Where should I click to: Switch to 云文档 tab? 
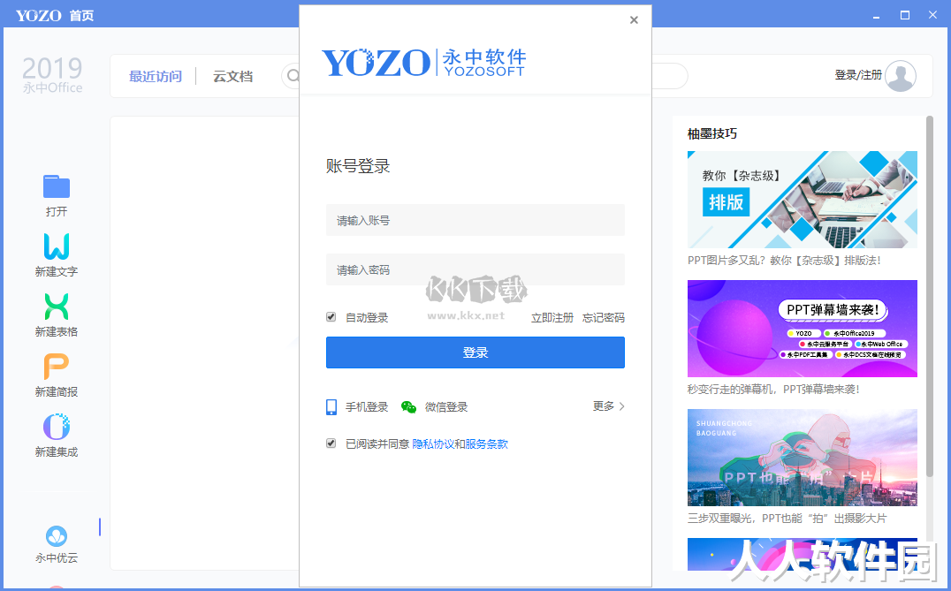(233, 76)
